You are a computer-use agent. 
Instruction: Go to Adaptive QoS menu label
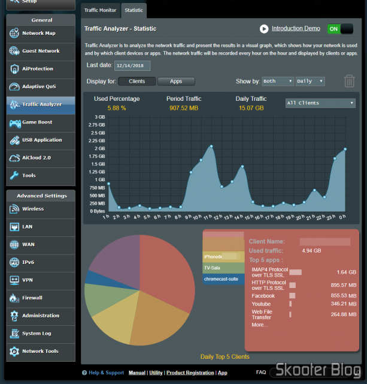(x=39, y=86)
